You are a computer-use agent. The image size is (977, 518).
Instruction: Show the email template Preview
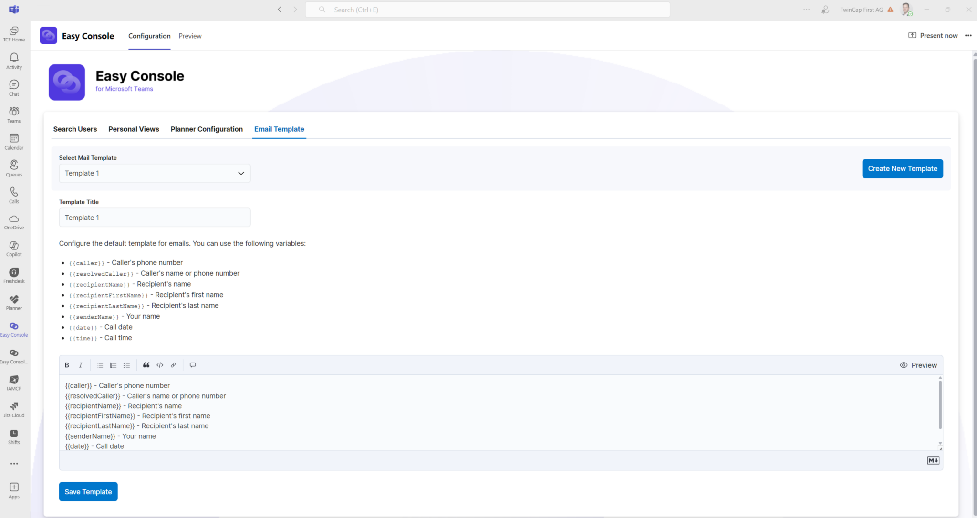pyautogui.click(x=918, y=365)
